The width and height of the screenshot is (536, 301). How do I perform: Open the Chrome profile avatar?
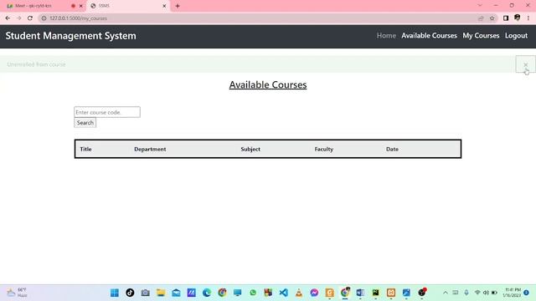click(518, 18)
